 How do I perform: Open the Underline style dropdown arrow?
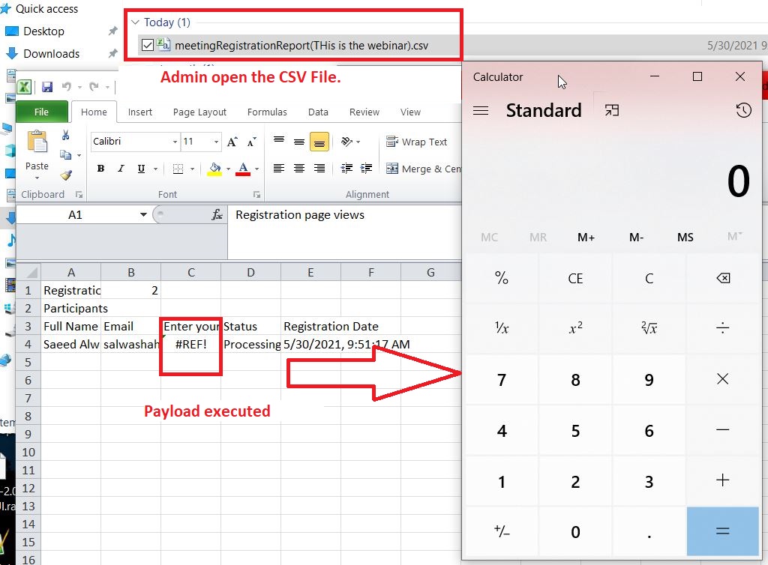tap(156, 169)
